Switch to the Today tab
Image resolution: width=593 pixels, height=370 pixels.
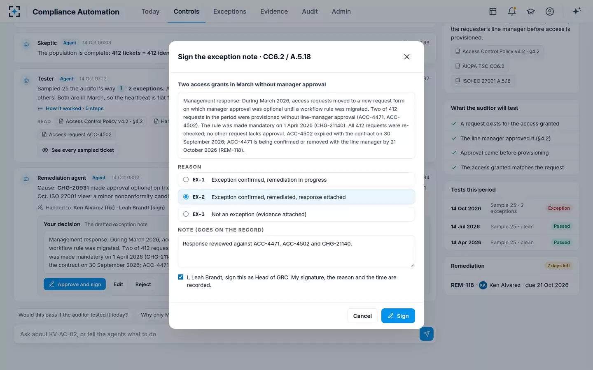(x=150, y=12)
